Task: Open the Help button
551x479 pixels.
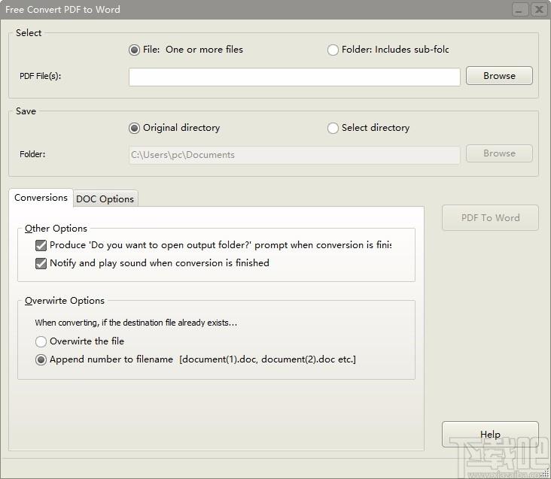Action: pos(490,434)
